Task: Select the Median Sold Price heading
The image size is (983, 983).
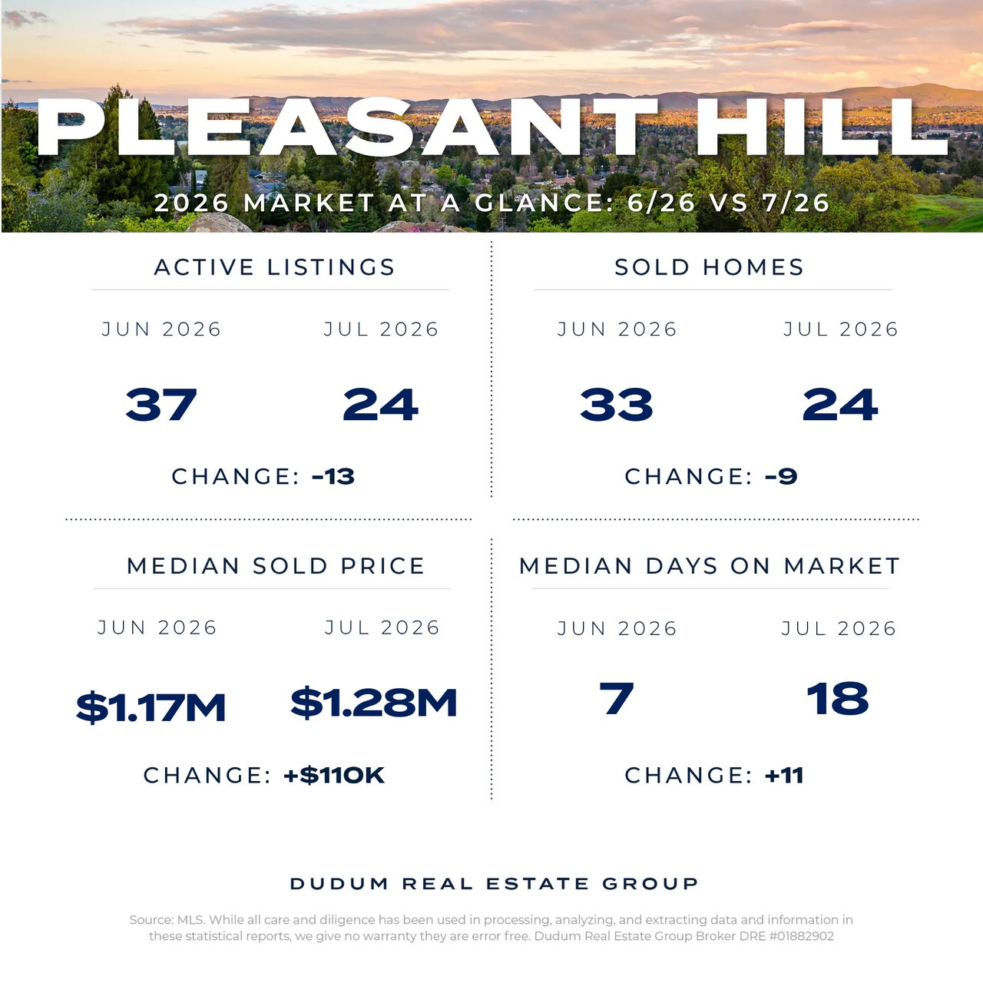Action: click(276, 566)
